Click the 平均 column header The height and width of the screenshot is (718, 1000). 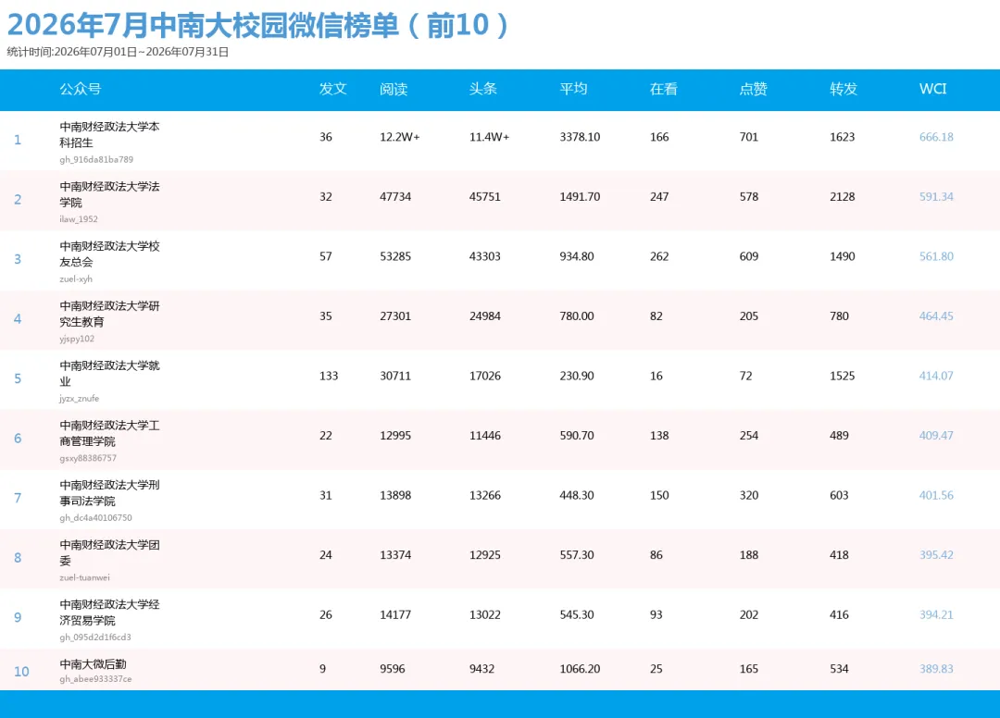573,89
